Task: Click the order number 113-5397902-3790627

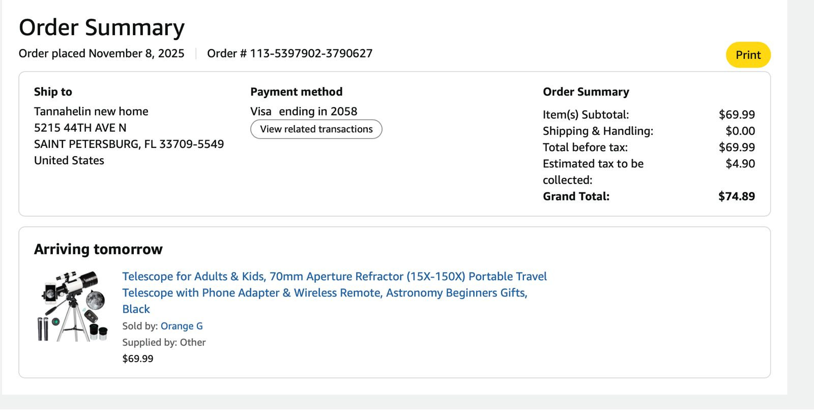Action: coord(311,53)
